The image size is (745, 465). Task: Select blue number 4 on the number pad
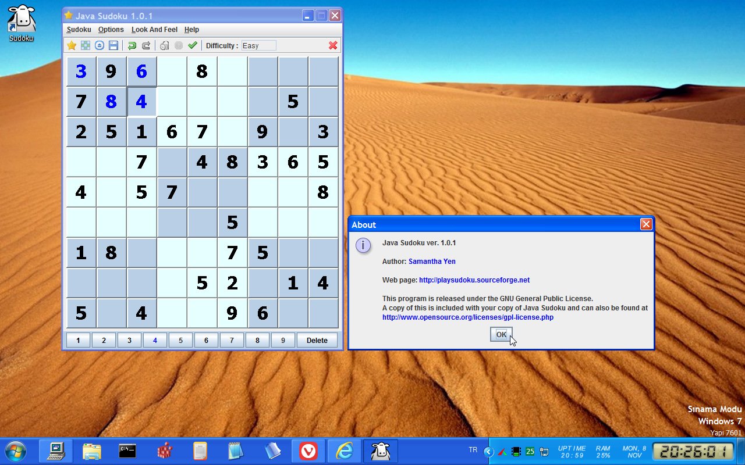coord(155,340)
